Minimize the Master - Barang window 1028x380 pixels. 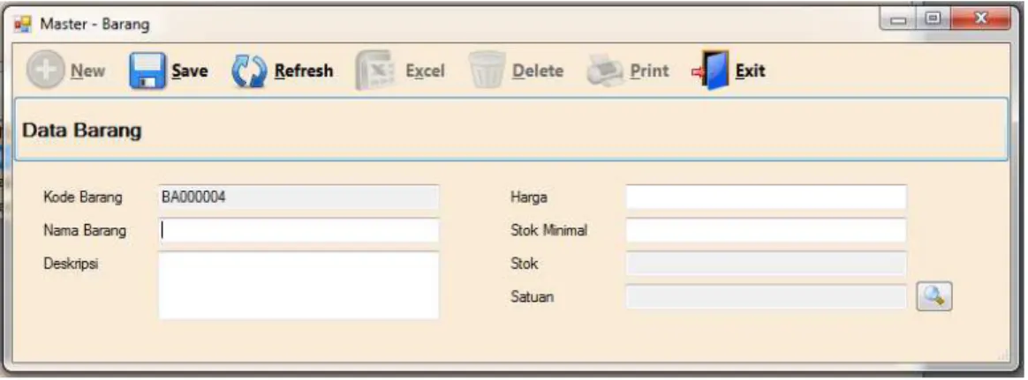click(x=898, y=21)
